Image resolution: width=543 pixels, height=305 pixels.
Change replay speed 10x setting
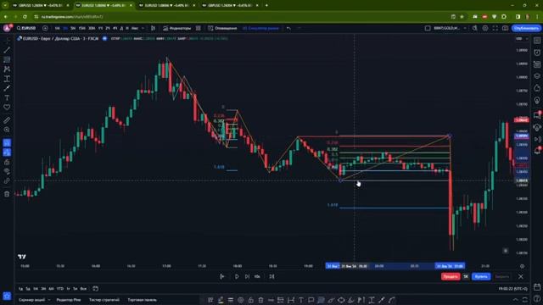(x=257, y=276)
